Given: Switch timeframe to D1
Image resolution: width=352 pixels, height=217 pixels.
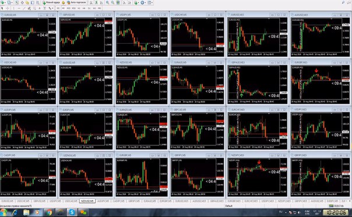Looking at the screenshot, I should (x=89, y=8).
